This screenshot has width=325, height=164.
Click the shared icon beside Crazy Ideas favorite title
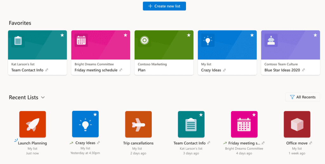pos(224,70)
